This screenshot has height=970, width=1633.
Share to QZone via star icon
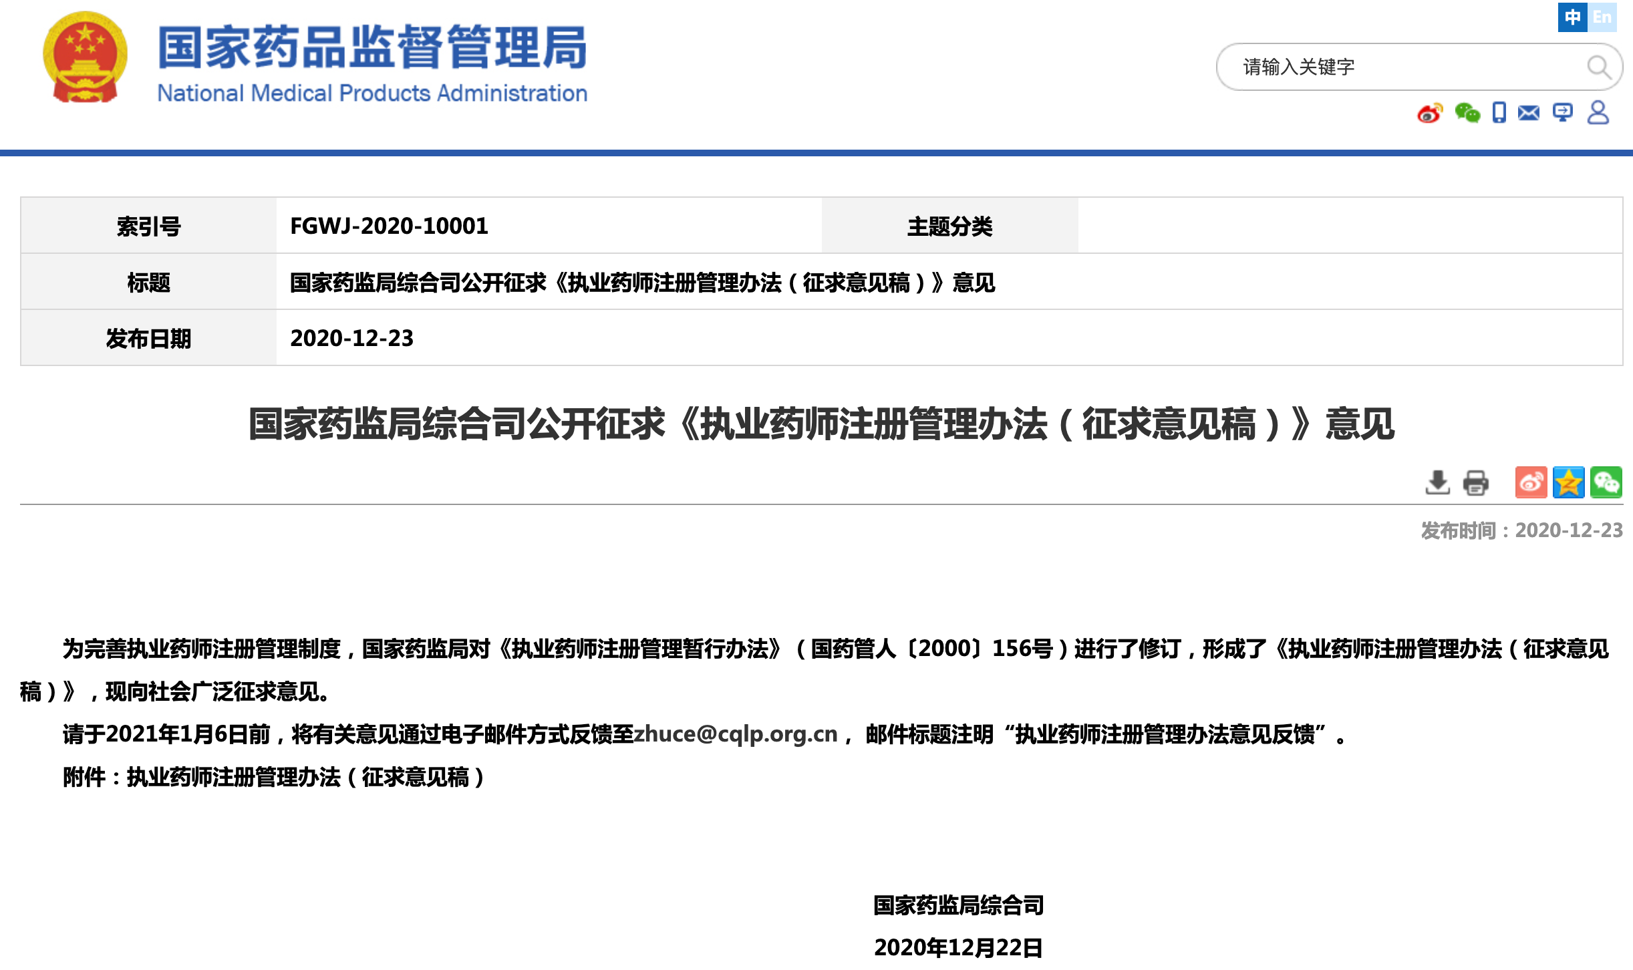[x=1568, y=482]
